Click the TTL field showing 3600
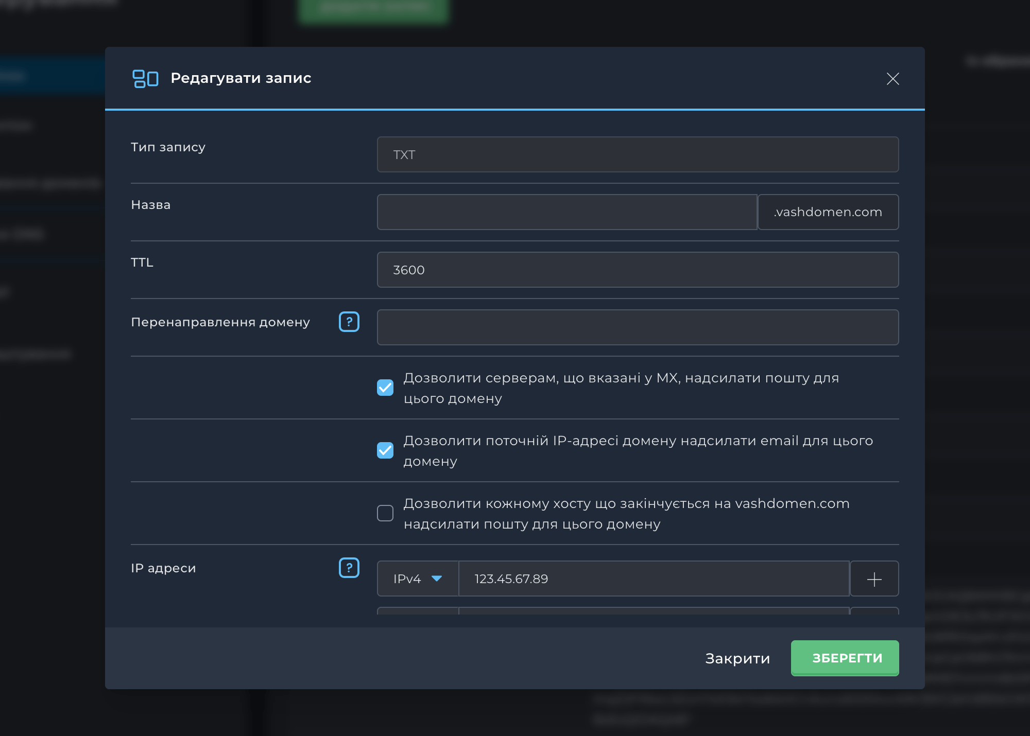This screenshot has height=736, width=1030. (x=638, y=270)
